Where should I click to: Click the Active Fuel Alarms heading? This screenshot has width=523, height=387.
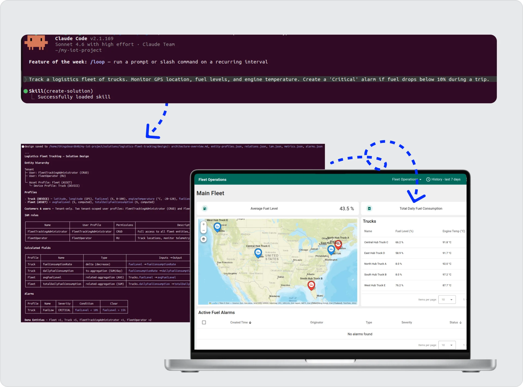click(x=216, y=313)
